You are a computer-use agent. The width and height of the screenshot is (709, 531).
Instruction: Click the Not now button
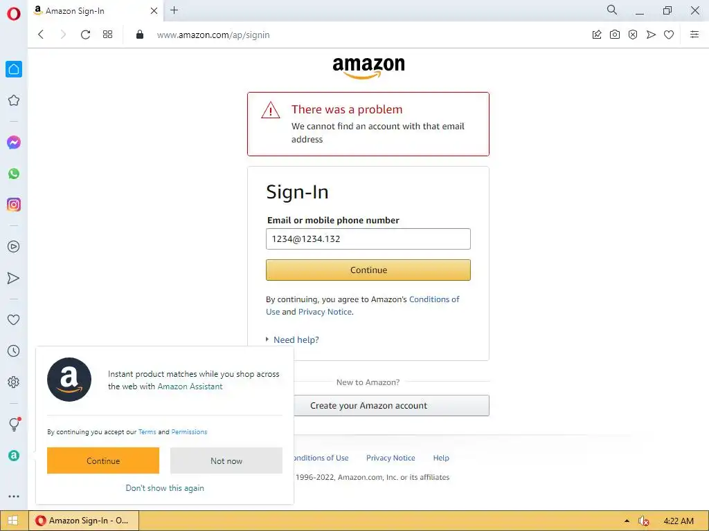click(x=226, y=460)
